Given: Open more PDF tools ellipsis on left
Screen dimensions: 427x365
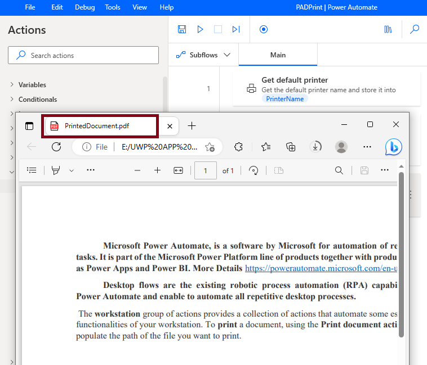Looking at the screenshot, I should pos(90,170).
